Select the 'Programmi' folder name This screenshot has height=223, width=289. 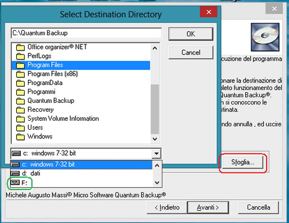[42, 92]
